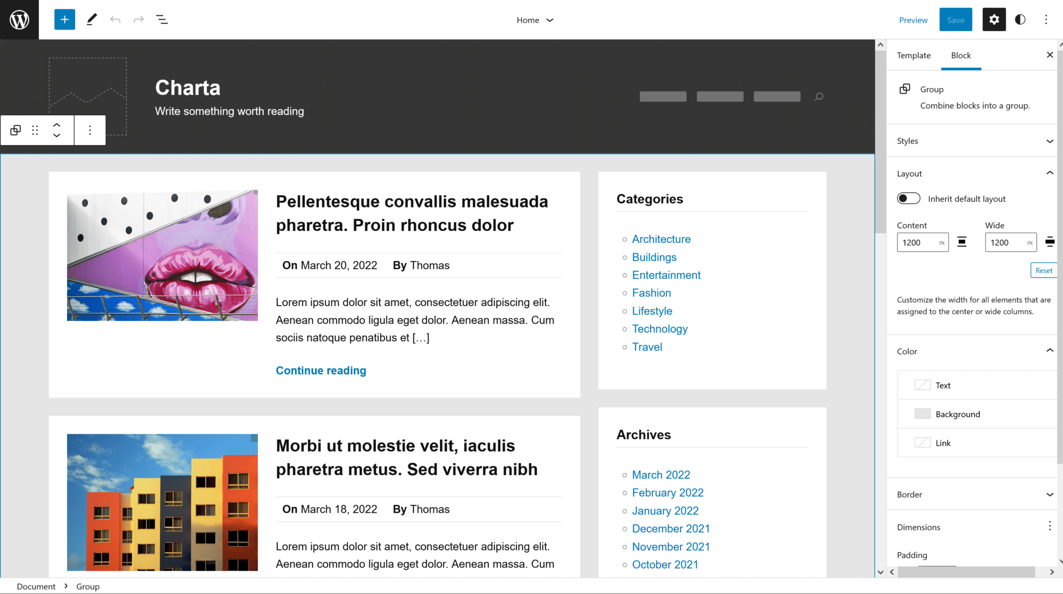Switch to the Template tab
The height and width of the screenshot is (594, 1063).
click(x=914, y=55)
